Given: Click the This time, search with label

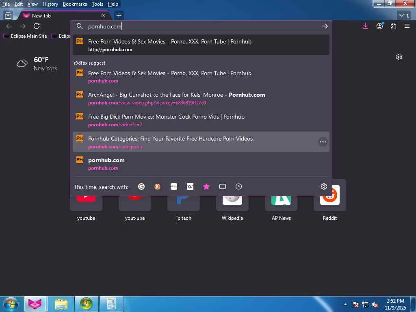Looking at the screenshot, I should (x=101, y=187).
